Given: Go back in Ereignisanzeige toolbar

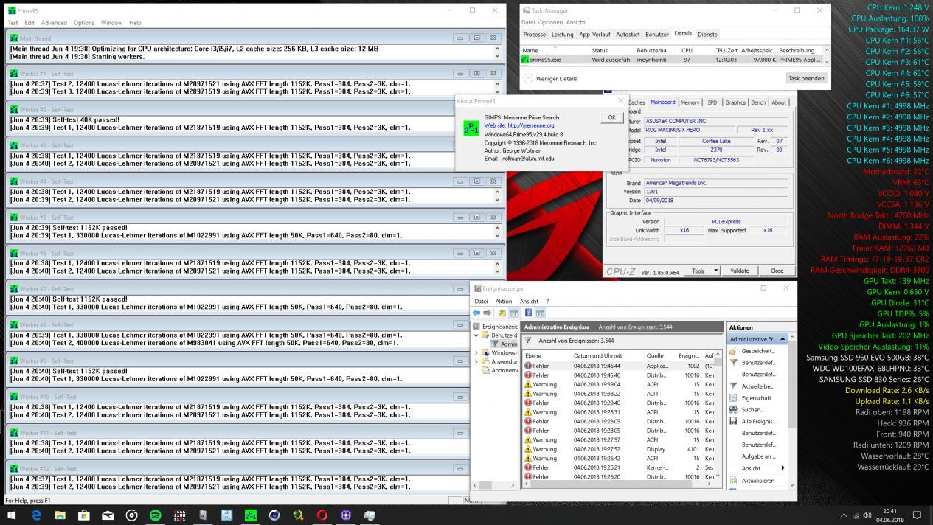Looking at the screenshot, I should pyautogui.click(x=477, y=313).
